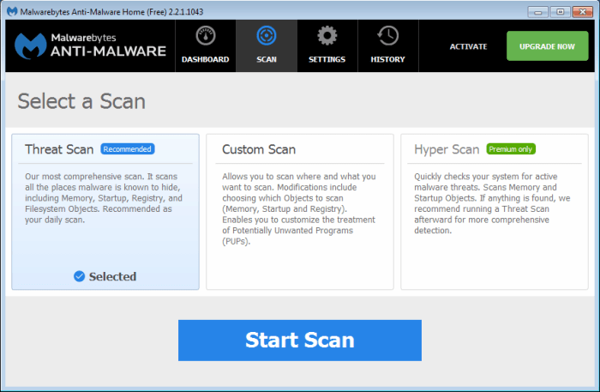The image size is (600, 392).
Task: Click the blue Selected checkmark icon
Action: 79,276
